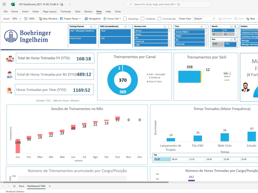Clear filter on Time slicer
The image size is (258, 193).
tap(206, 27)
